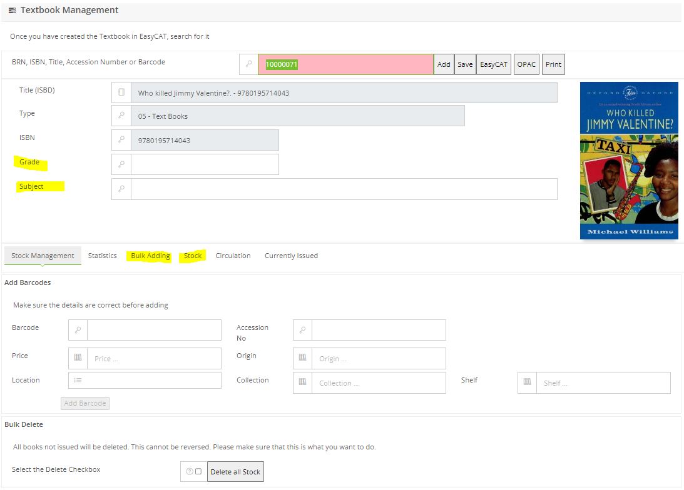Screen dimensions: 684x490
Task: Open the Type lookup field
Action: 297,116
